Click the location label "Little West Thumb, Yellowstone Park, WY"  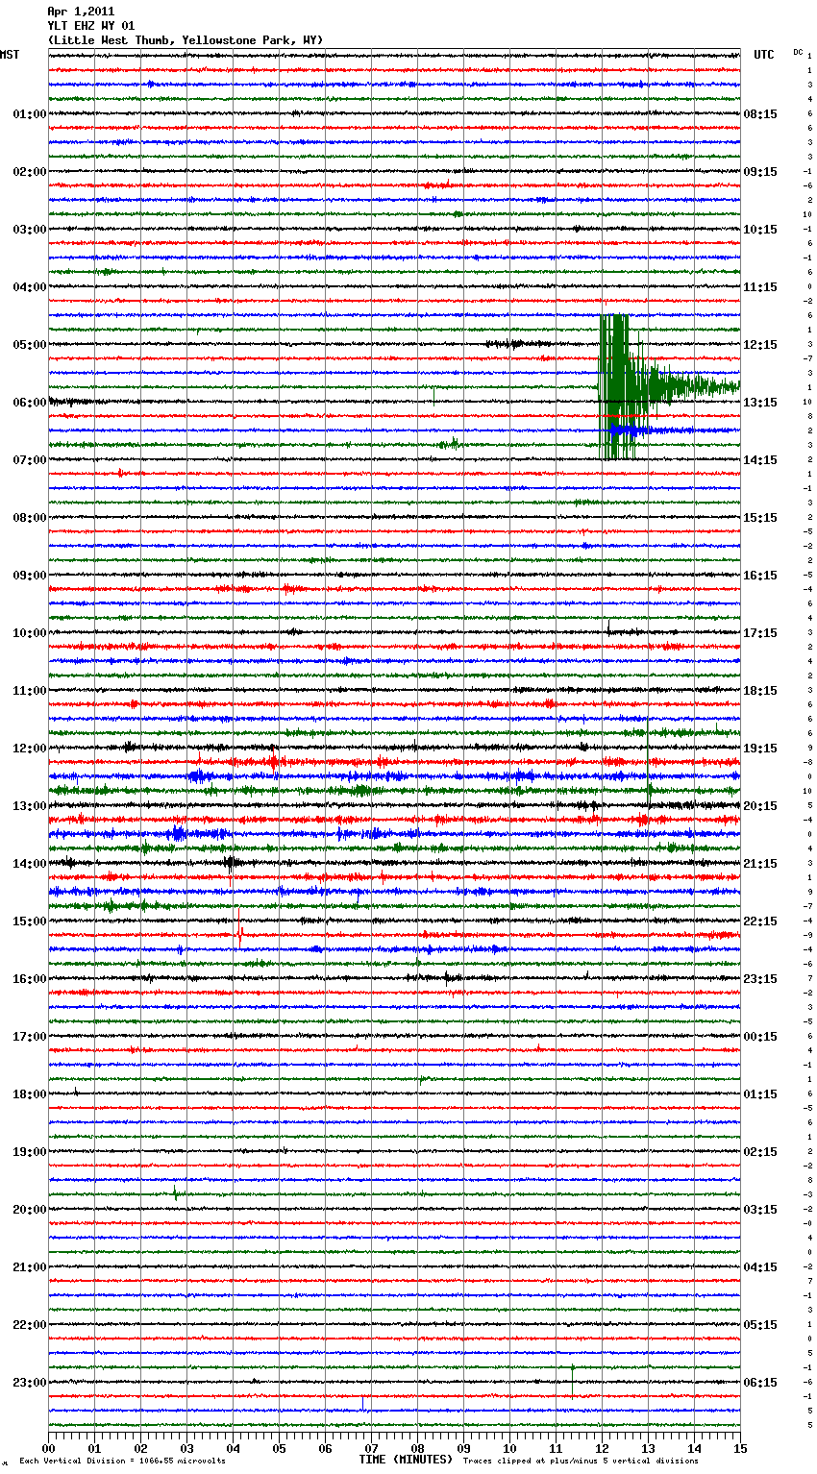click(x=186, y=40)
